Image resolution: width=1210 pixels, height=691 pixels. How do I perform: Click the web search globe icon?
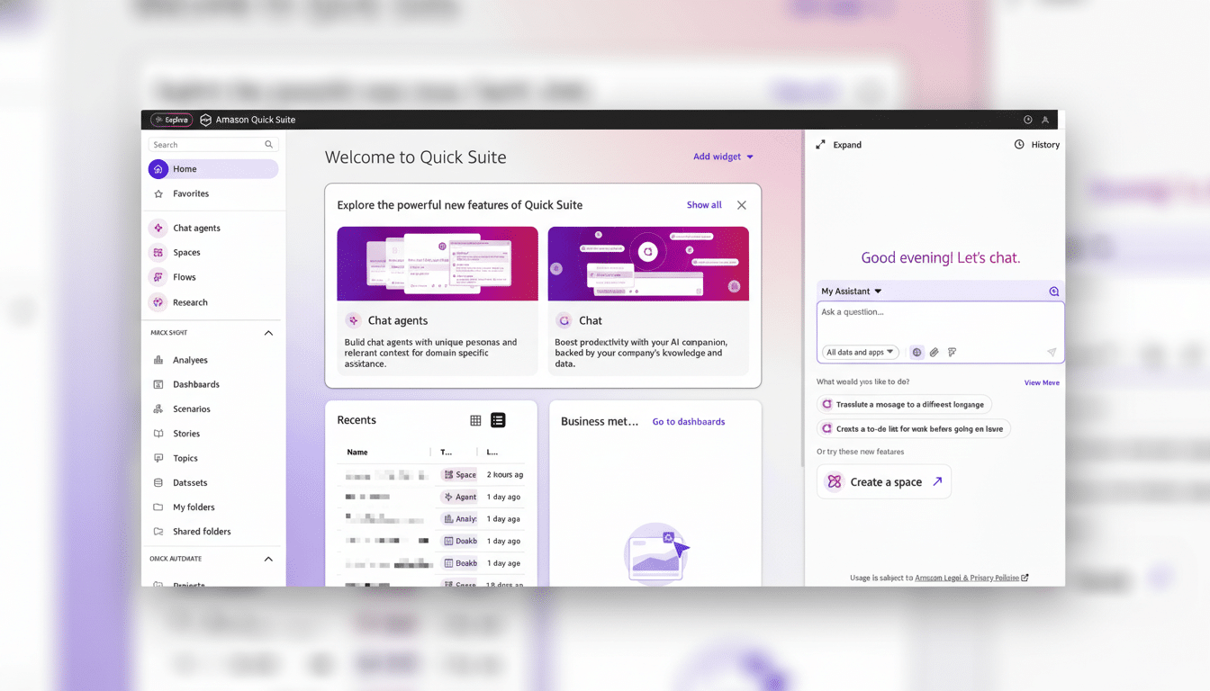click(x=917, y=353)
